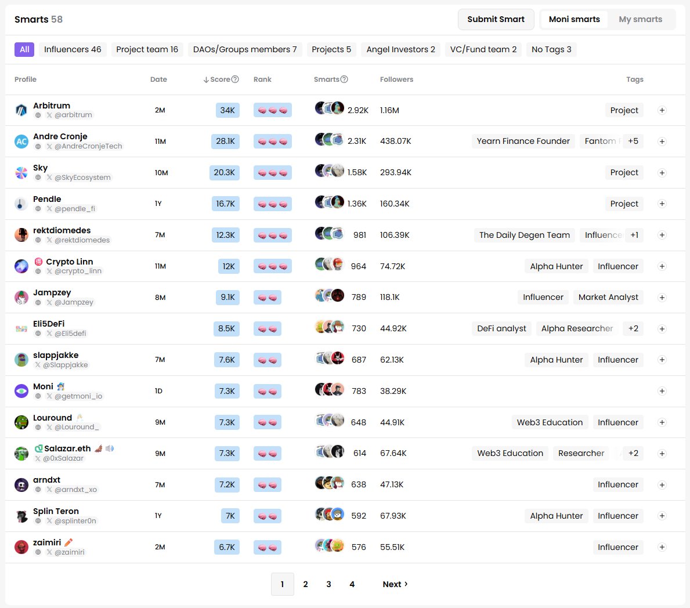This screenshot has height=608, width=690.
Task: Open the globe icon beside @pendle_fi
Action: [38, 209]
